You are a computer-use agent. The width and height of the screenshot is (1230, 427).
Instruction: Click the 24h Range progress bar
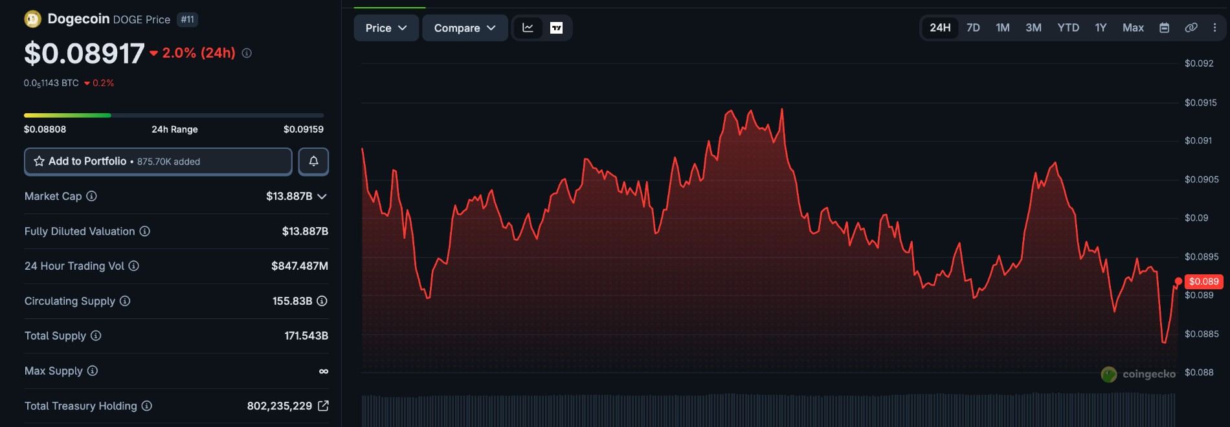coord(173,115)
